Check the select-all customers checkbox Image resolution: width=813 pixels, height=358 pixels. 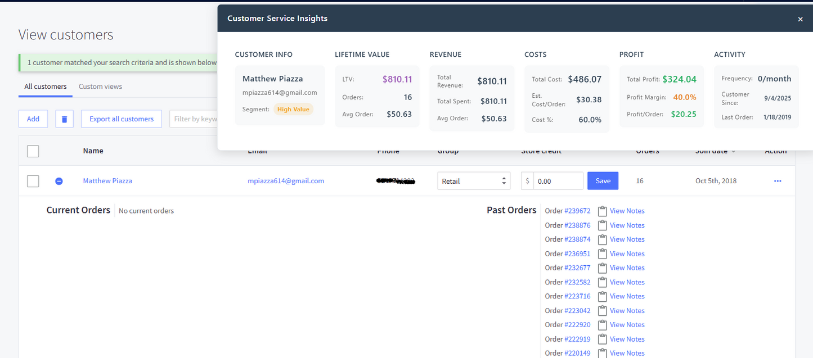click(33, 151)
